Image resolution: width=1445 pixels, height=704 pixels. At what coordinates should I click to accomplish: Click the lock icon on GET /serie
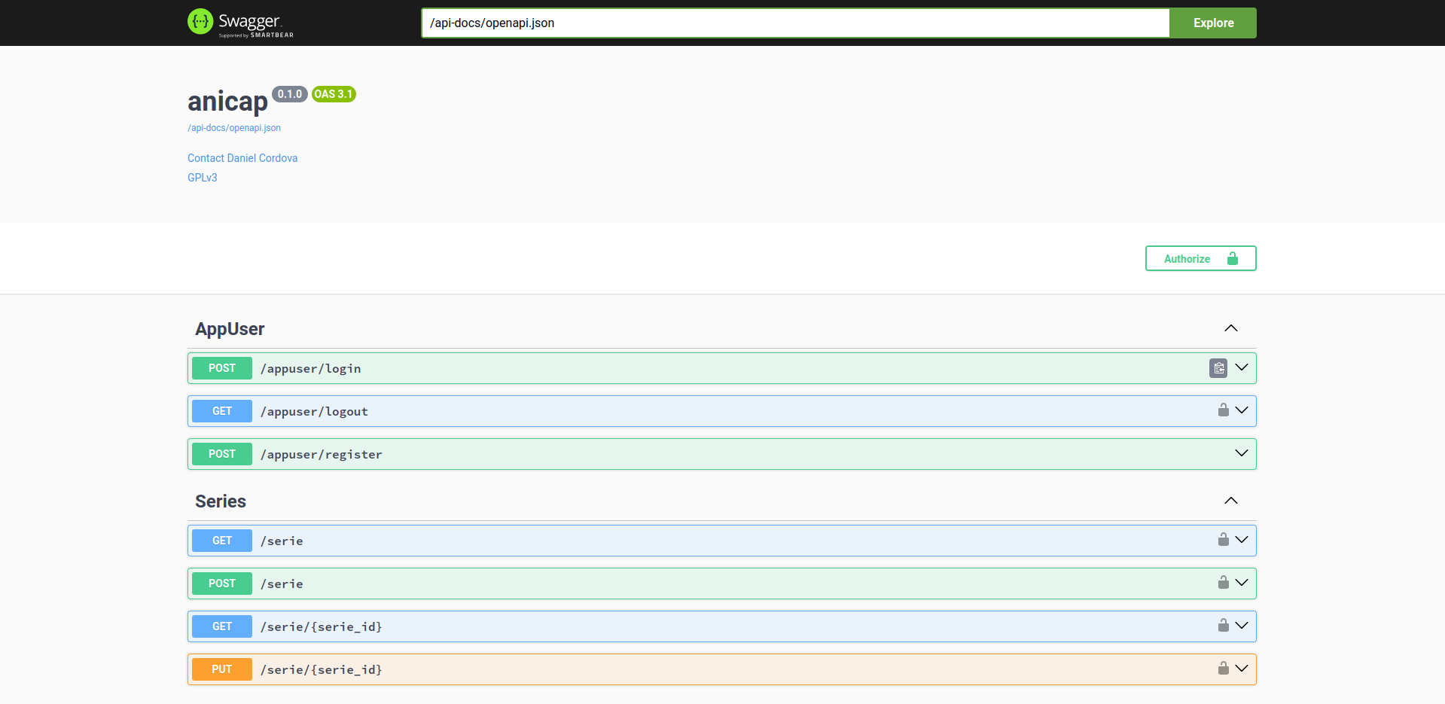(x=1222, y=540)
